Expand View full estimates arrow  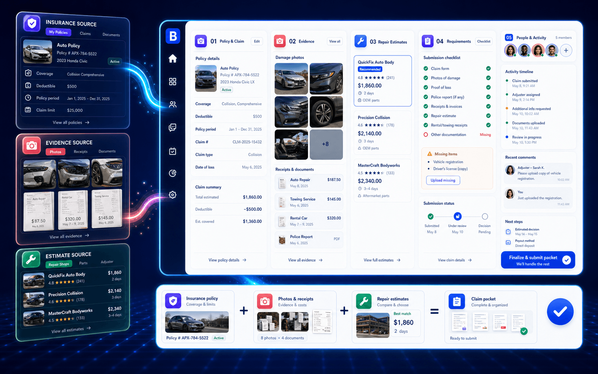399,260
